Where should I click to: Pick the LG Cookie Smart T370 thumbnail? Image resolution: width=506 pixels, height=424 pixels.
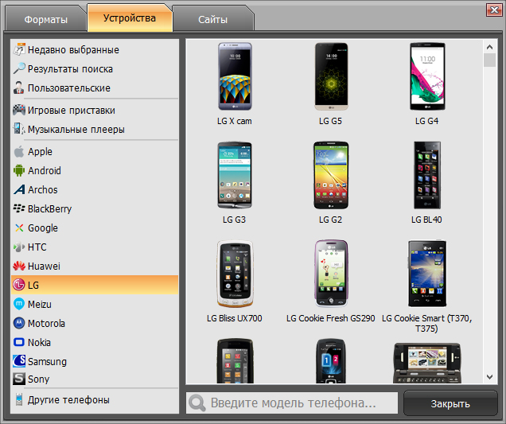coord(427,274)
